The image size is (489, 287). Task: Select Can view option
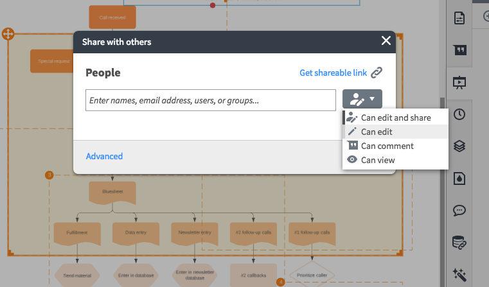tap(395, 160)
